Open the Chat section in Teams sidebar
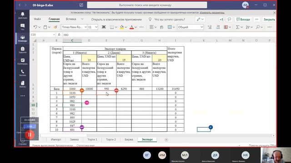 click(x=22, y=27)
